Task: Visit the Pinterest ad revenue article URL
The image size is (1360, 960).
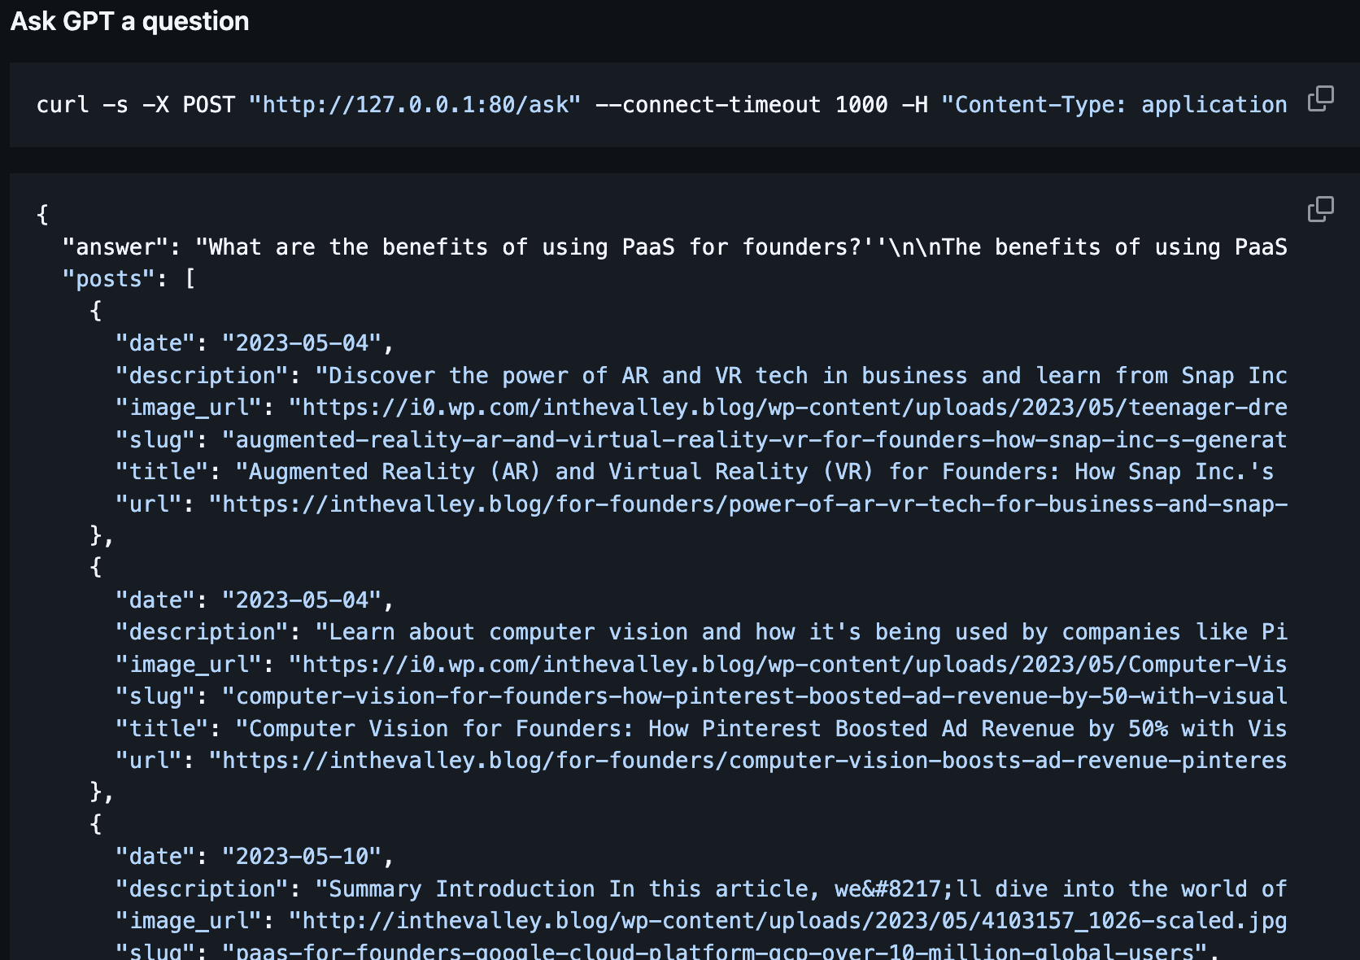Action: [748, 760]
